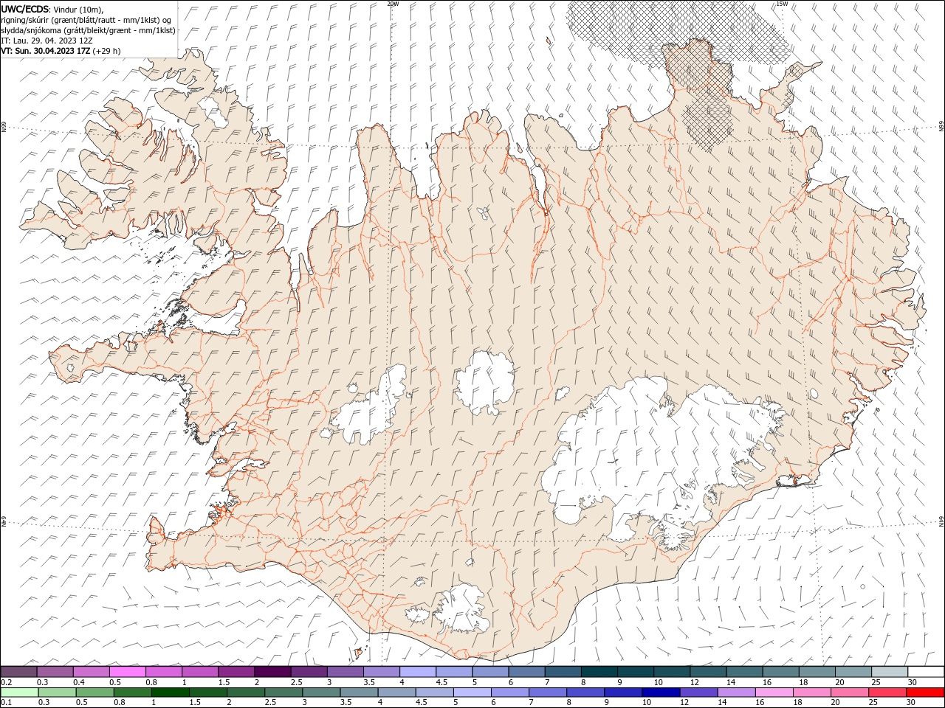
Task: Click the 'VT: Sun. 30.04.2023 17Z' valid time
Action: point(46,51)
